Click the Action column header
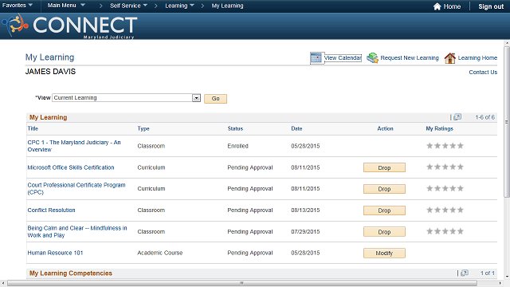Image resolution: width=510 pixels, height=287 pixels. tap(385, 128)
